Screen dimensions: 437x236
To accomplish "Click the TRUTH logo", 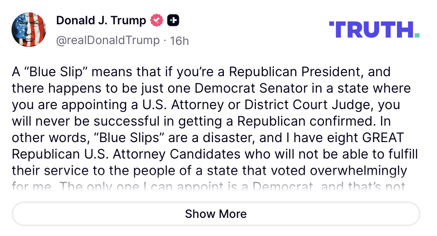I will tap(371, 30).
